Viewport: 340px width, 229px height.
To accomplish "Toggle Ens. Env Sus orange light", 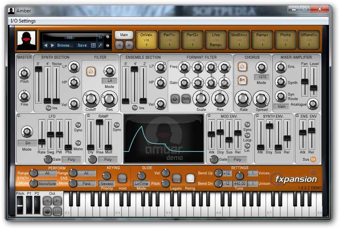I will coord(313,159).
